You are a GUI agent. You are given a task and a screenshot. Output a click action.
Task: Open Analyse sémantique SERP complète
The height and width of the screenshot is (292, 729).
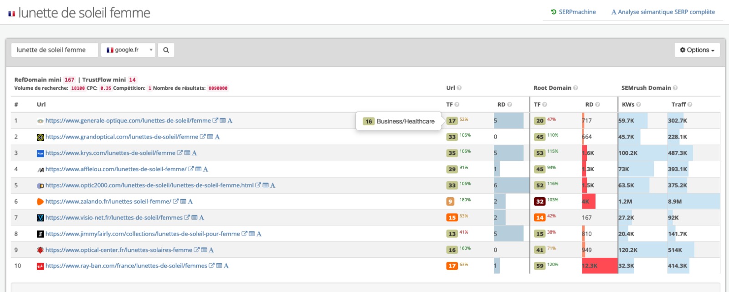[x=663, y=12]
